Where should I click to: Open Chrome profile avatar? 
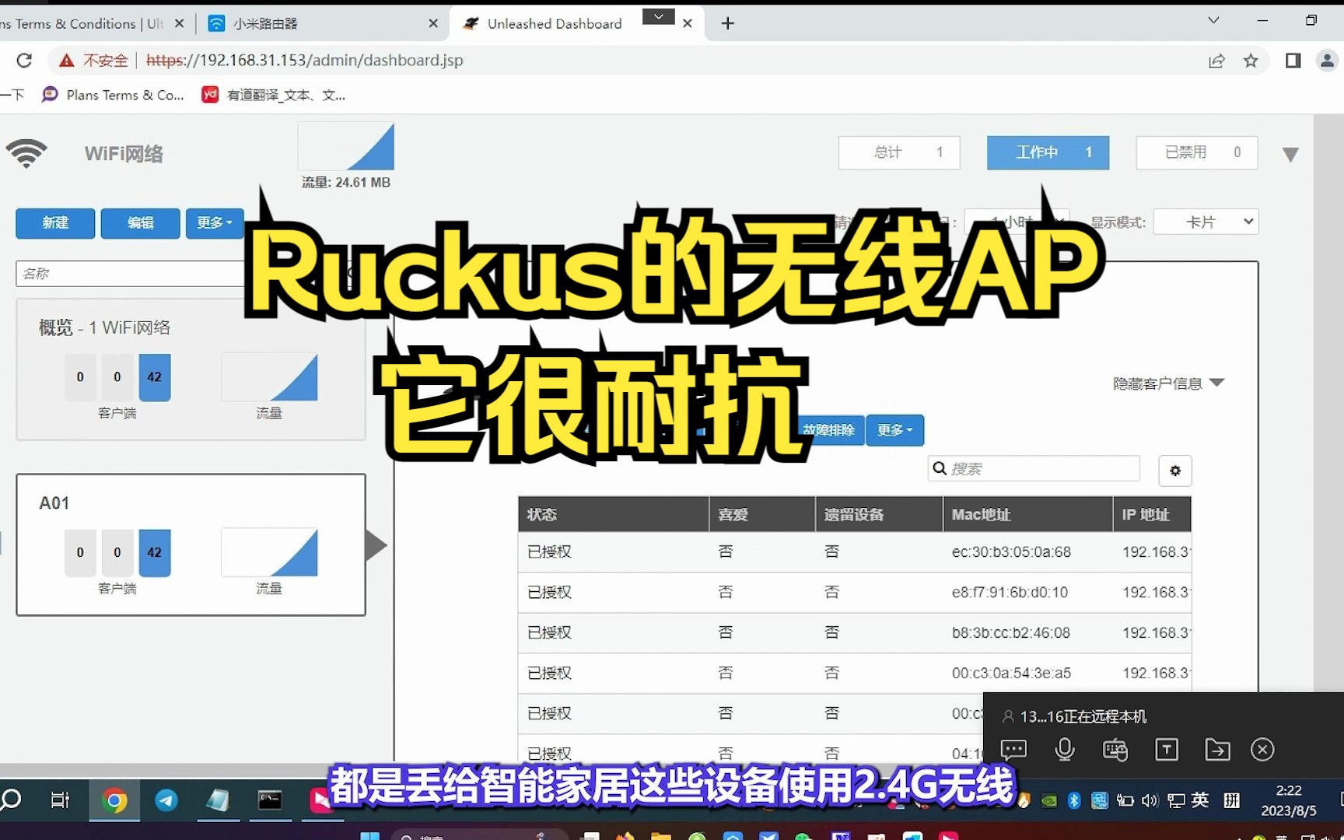pyautogui.click(x=1327, y=61)
